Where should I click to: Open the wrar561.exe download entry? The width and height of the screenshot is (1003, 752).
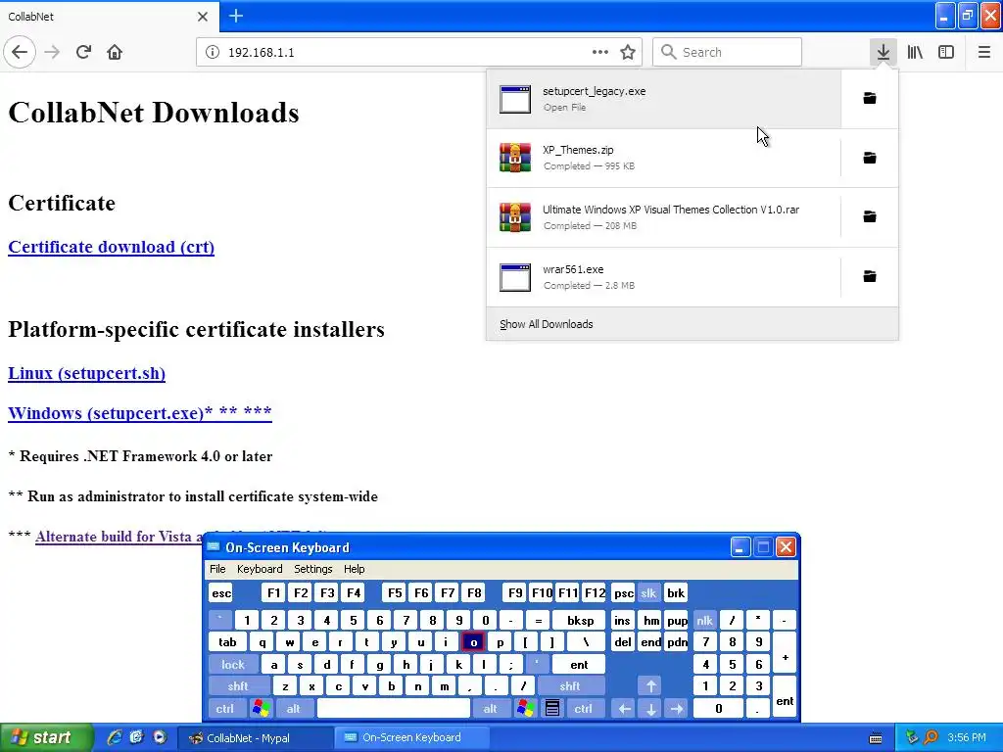664,277
